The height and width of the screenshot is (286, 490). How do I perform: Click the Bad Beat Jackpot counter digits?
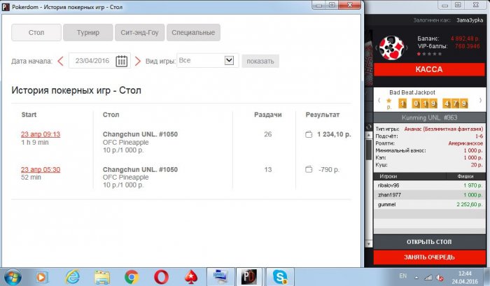pos(433,103)
